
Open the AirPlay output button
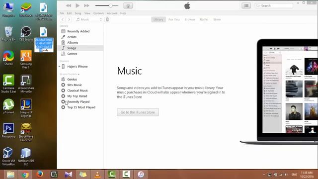(128, 5)
